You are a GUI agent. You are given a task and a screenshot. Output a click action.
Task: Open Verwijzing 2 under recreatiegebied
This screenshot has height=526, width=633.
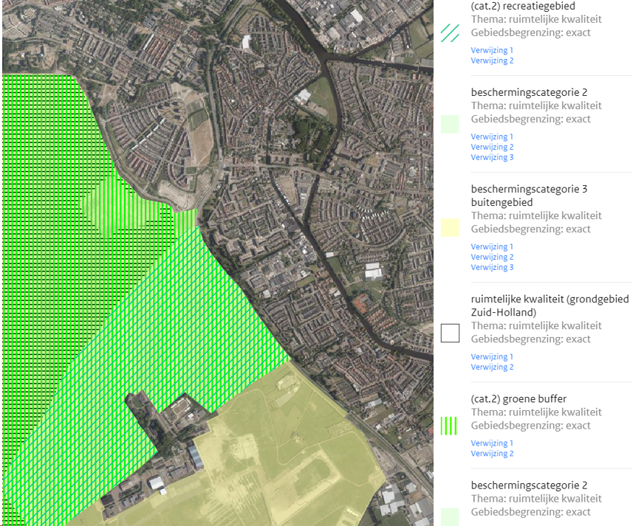pos(492,60)
